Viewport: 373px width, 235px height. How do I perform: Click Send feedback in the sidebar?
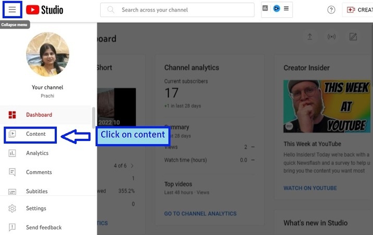pyautogui.click(x=46, y=227)
